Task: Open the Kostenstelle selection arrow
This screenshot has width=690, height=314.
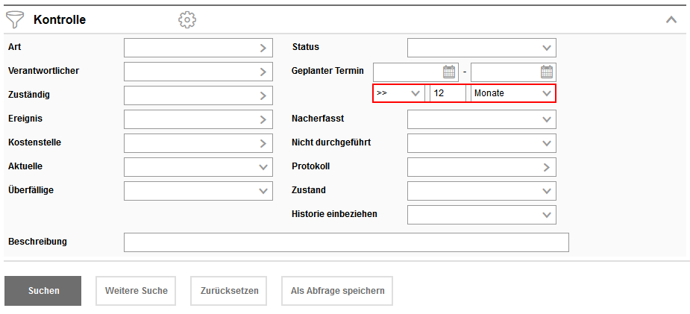Action: pos(263,142)
